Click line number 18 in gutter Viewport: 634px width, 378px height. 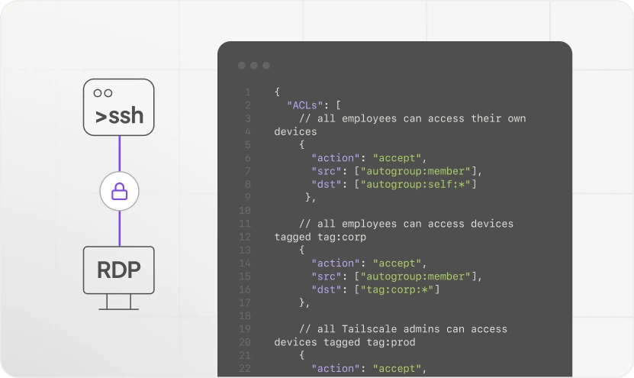coord(245,315)
